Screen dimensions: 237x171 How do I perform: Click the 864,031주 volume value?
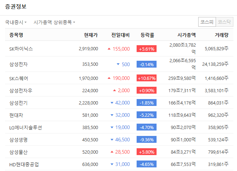click(x=218, y=103)
